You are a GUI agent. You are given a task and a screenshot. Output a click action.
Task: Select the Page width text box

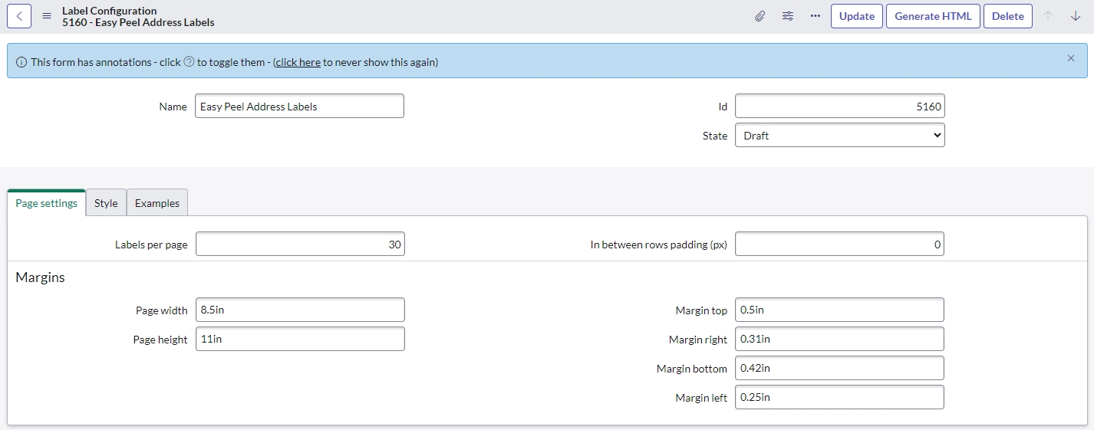(299, 310)
